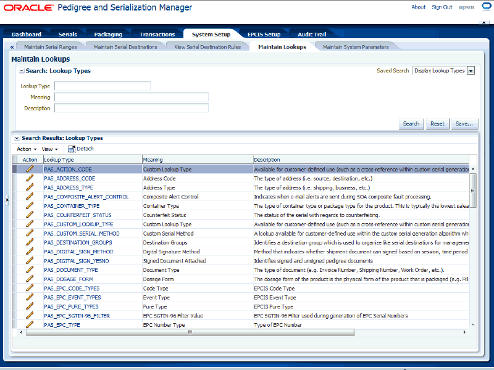Edit PAS_DIGITAL_SIGN_YESNO with its pencil icon
494x370 pixels.
tap(30, 260)
